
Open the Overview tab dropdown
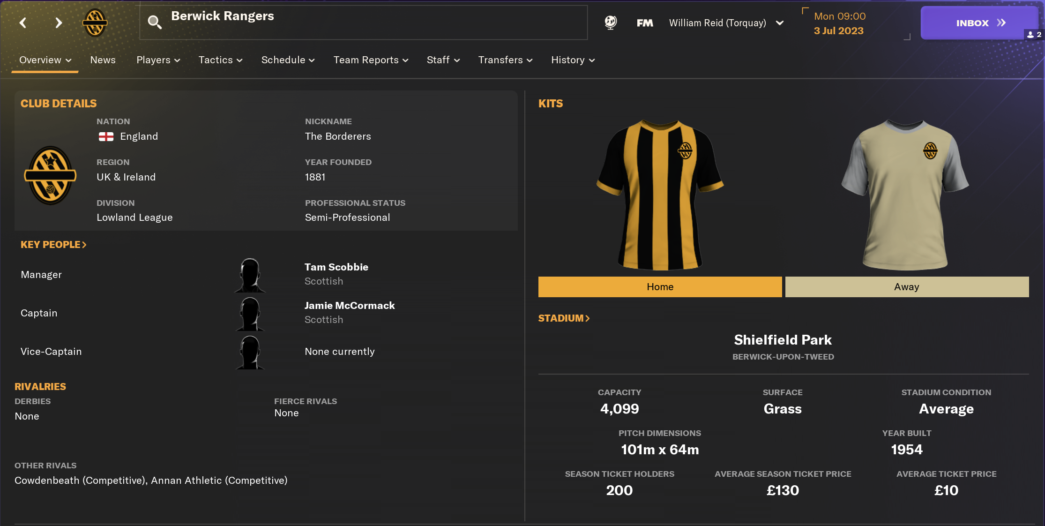pyautogui.click(x=45, y=60)
